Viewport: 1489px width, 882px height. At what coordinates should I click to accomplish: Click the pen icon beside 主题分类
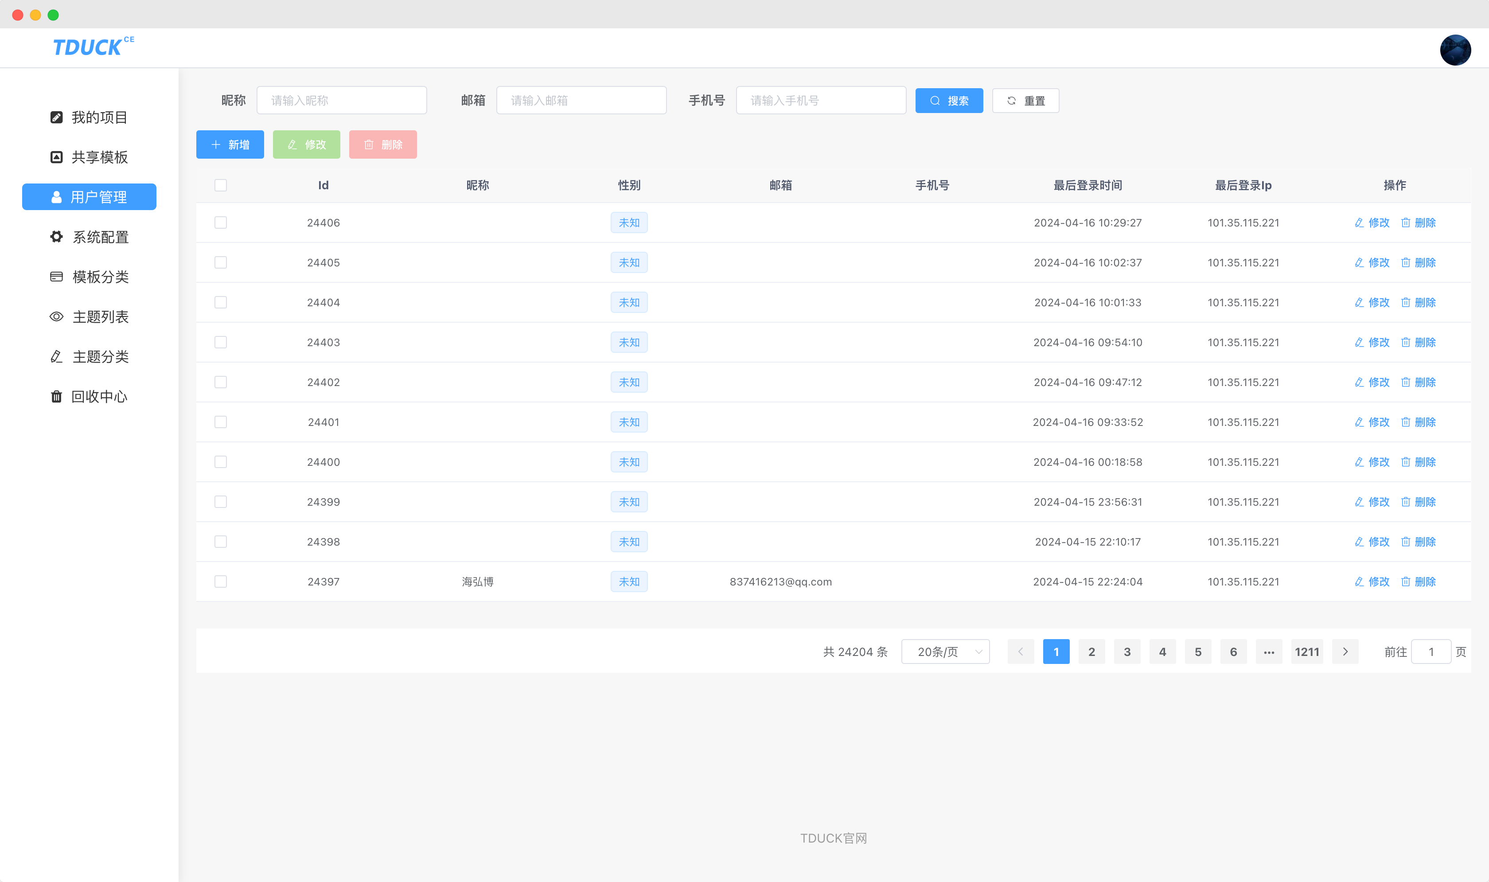click(x=56, y=356)
